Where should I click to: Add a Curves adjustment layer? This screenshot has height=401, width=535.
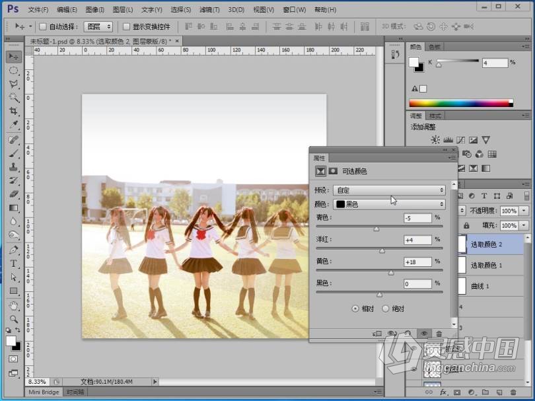460,140
